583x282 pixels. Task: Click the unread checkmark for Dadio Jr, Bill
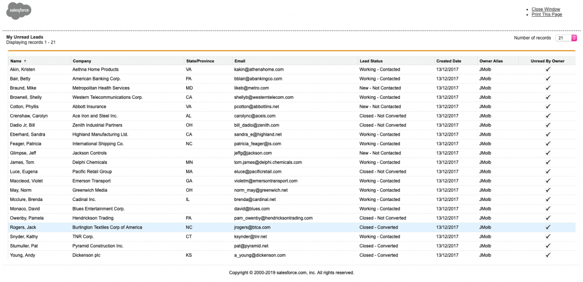pyautogui.click(x=548, y=125)
